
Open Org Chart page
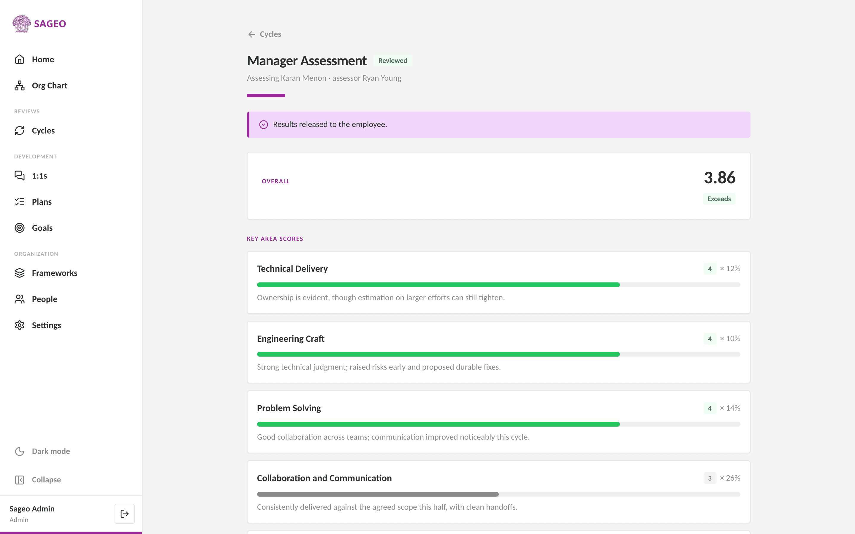coord(50,85)
